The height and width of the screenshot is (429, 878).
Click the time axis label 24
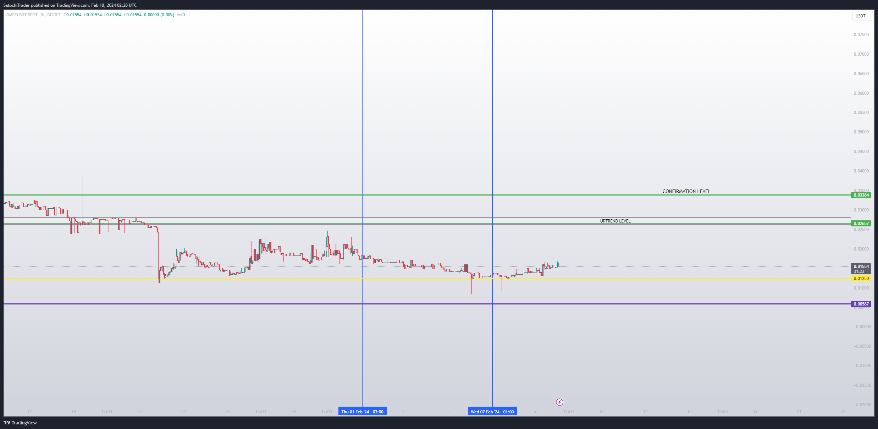(x=183, y=412)
